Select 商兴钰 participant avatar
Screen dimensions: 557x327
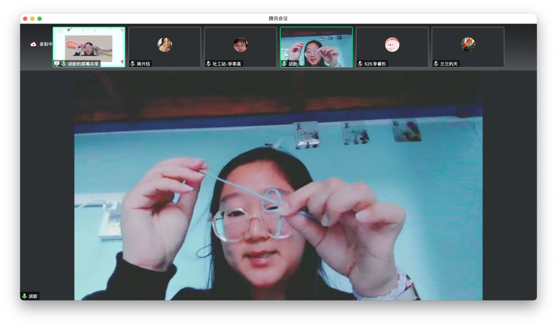click(x=164, y=45)
